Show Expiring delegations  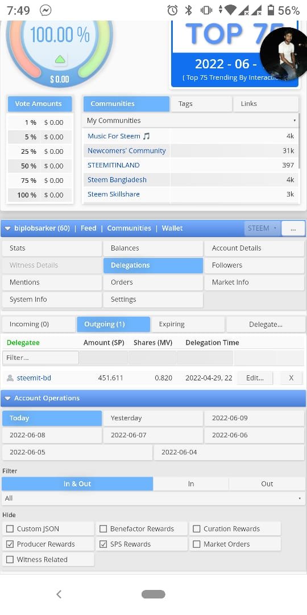coord(188,325)
